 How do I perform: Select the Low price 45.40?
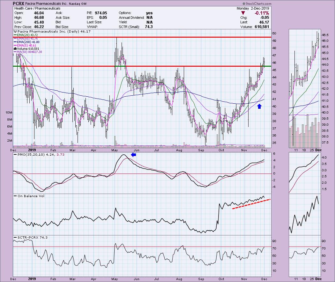(39, 22)
